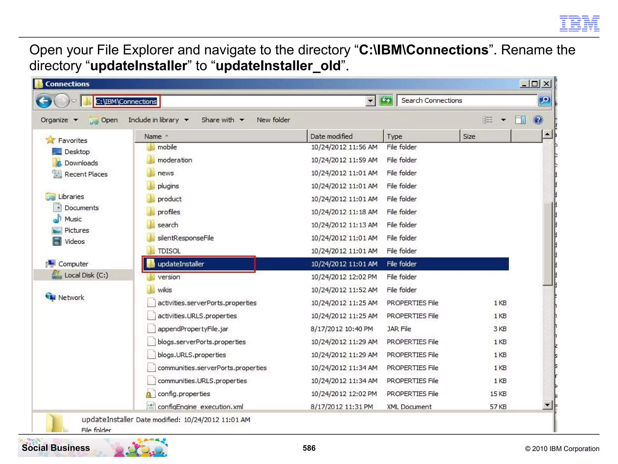Click the moderation folder icon
This screenshot has height=464, width=618.
point(151,160)
